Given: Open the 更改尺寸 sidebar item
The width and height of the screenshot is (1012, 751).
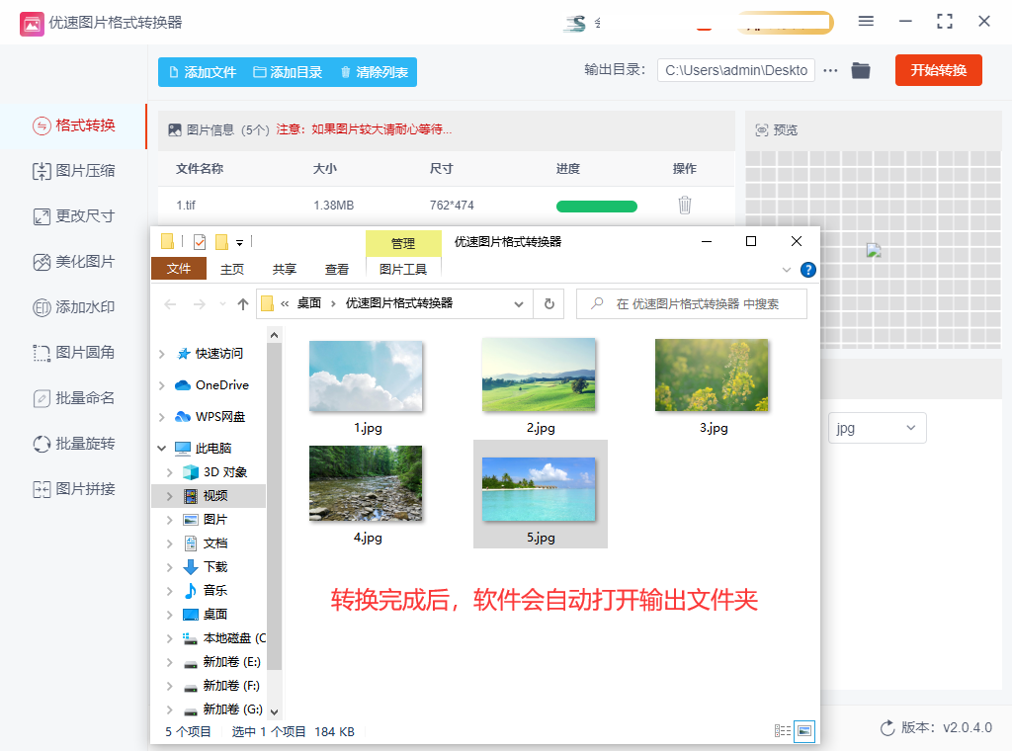Looking at the screenshot, I should tap(73, 216).
